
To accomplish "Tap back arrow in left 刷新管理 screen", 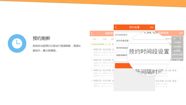I will (92, 33).
